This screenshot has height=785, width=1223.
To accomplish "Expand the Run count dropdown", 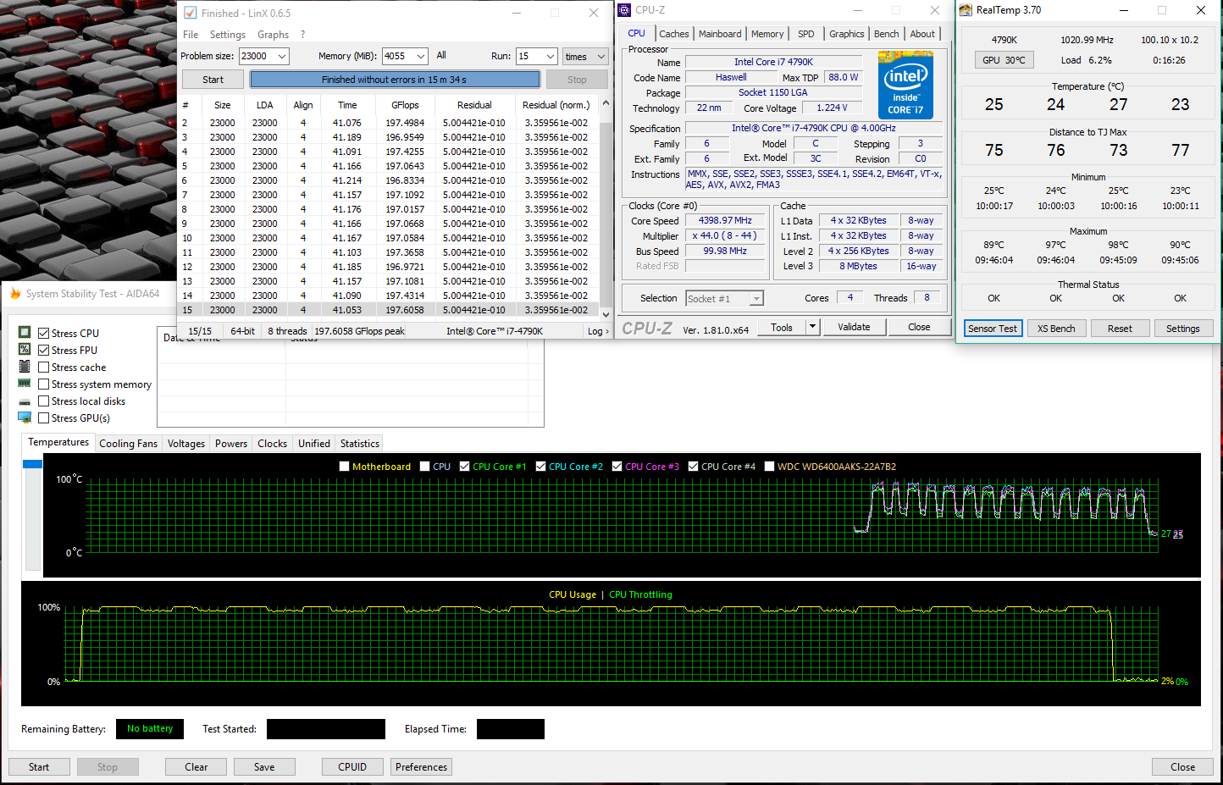I will [x=551, y=57].
